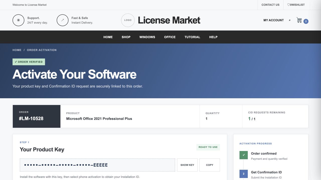Click the Instant Delivery text

tap(82, 22)
